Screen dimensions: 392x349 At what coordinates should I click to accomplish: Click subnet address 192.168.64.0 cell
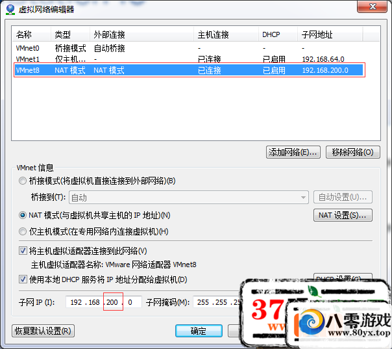[323, 59]
